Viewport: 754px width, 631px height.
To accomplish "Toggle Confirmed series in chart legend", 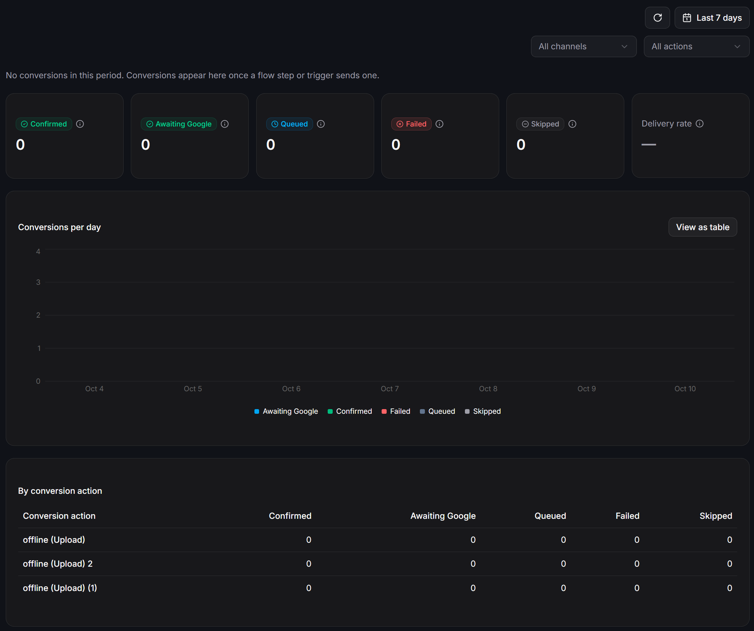I will click(x=350, y=411).
